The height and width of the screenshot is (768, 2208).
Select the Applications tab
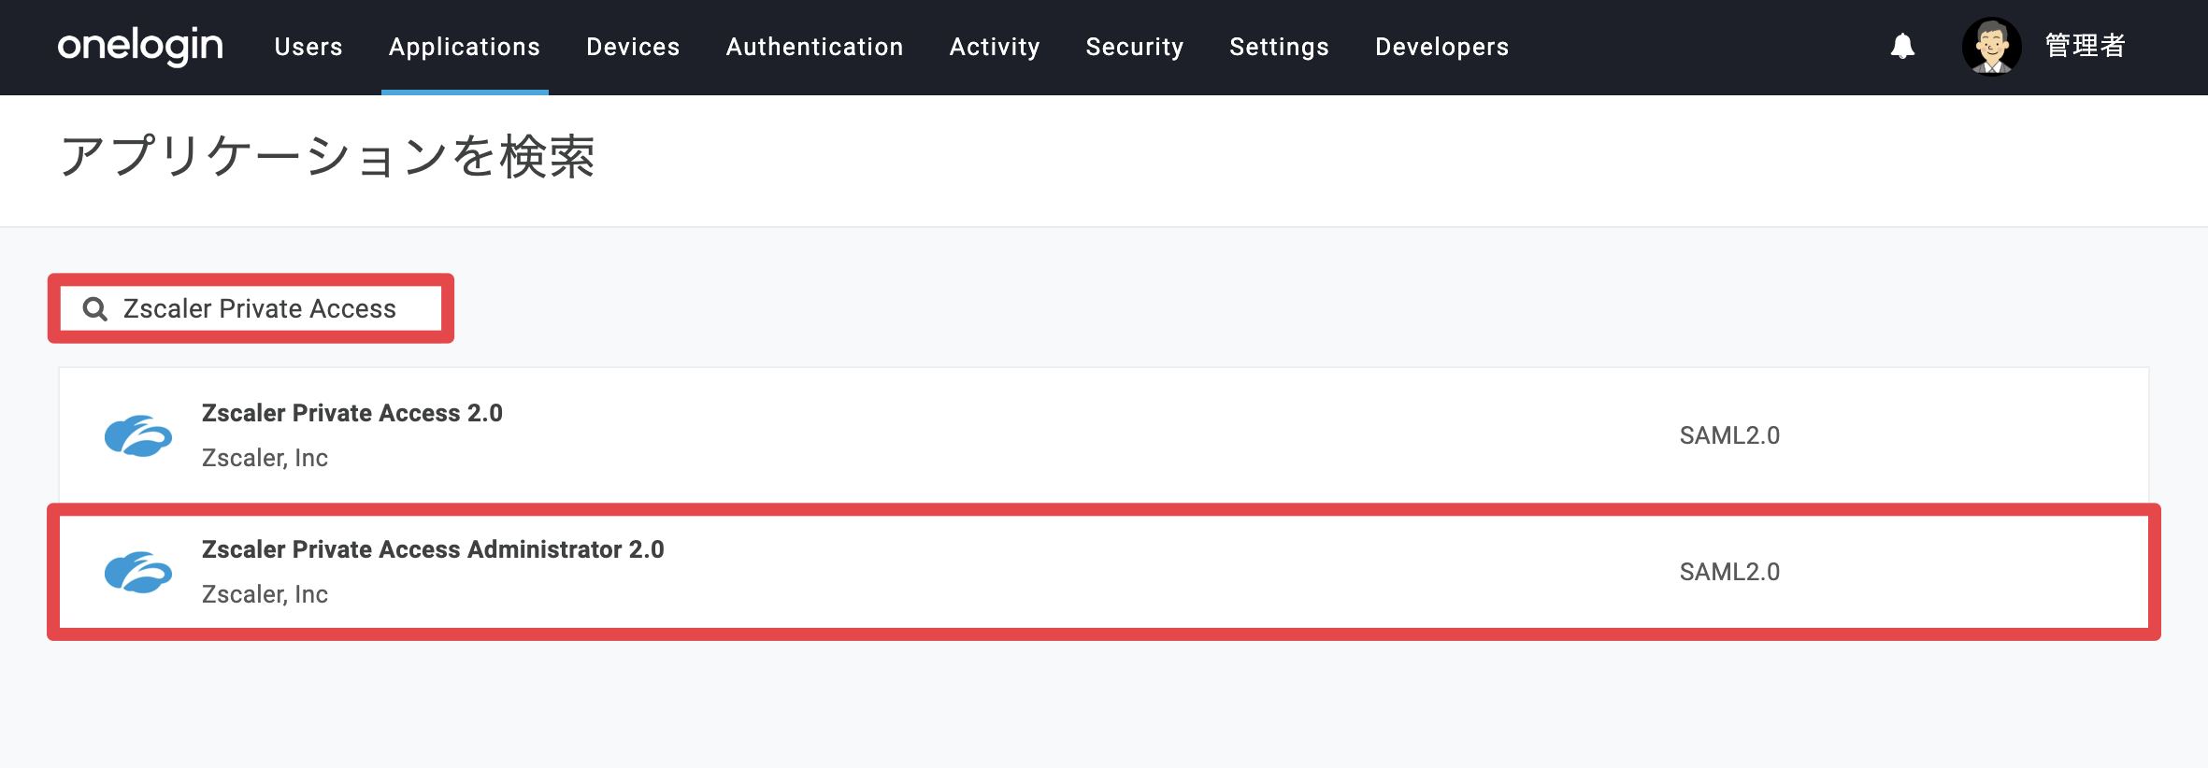[465, 47]
